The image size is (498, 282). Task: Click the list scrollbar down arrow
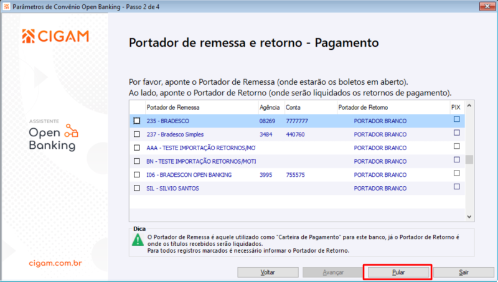click(469, 217)
